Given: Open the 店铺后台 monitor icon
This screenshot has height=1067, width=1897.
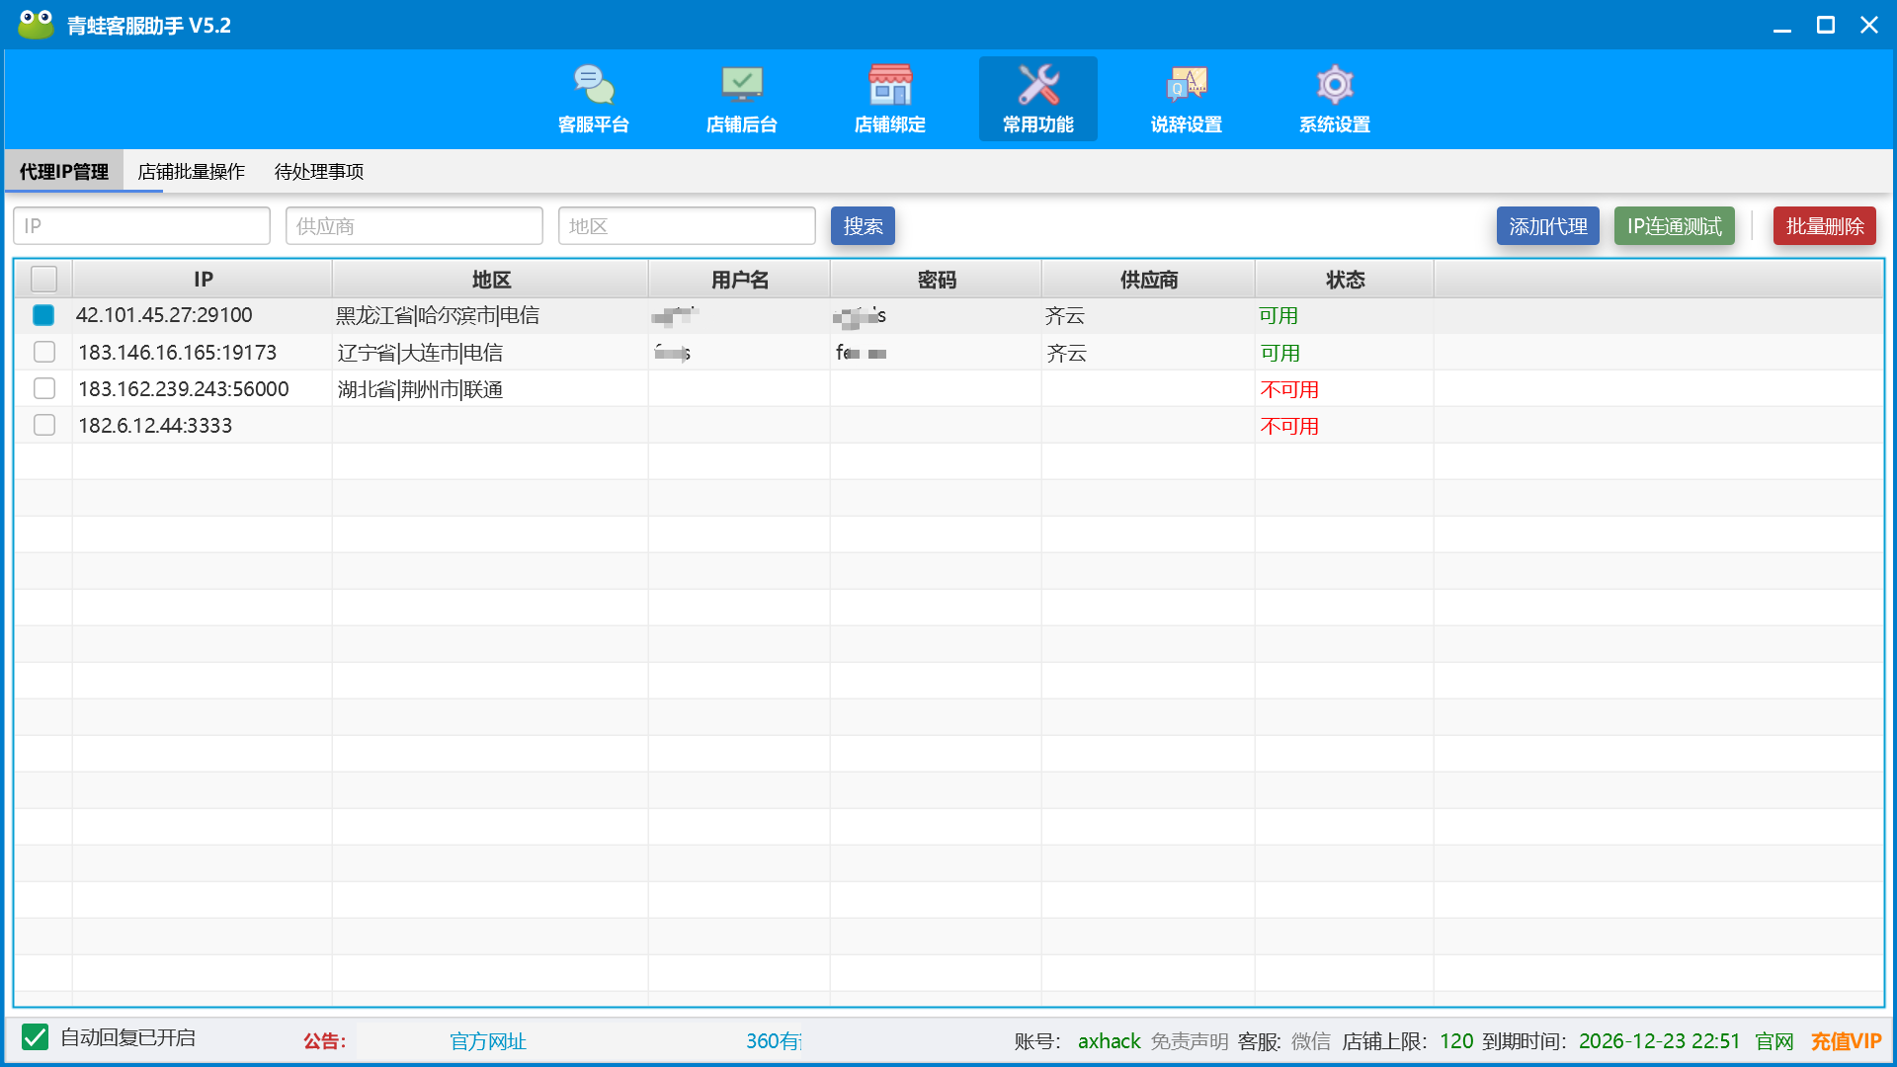Looking at the screenshot, I should click(741, 86).
